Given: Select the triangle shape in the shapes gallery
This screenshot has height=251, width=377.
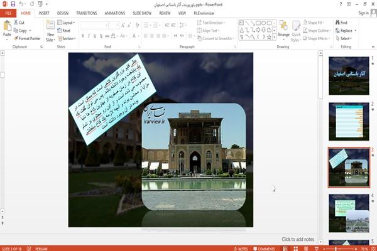Looking at the screenshot, I should click(x=242, y=30).
